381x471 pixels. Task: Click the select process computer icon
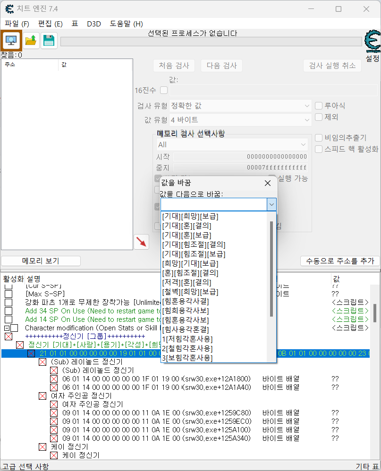[11, 41]
